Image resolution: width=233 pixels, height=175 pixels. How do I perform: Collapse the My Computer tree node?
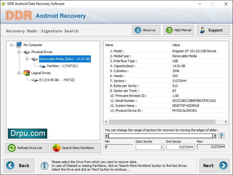point(11,45)
